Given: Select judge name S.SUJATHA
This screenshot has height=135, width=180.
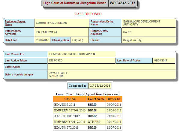Looking at the screenshot, I should [56, 76].
